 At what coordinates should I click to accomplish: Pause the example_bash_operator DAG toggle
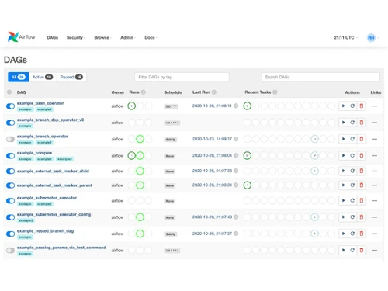click(10, 106)
